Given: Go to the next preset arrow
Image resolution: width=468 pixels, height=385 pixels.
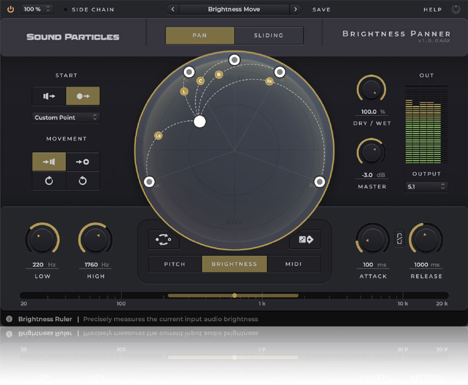Looking at the screenshot, I should coord(295,9).
